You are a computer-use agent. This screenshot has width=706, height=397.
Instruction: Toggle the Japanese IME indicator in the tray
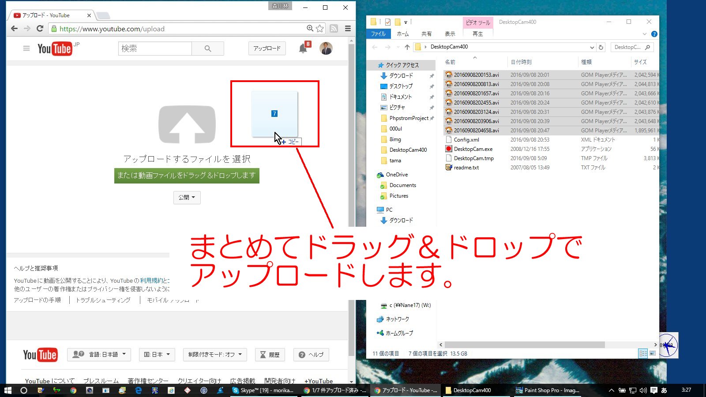664,390
